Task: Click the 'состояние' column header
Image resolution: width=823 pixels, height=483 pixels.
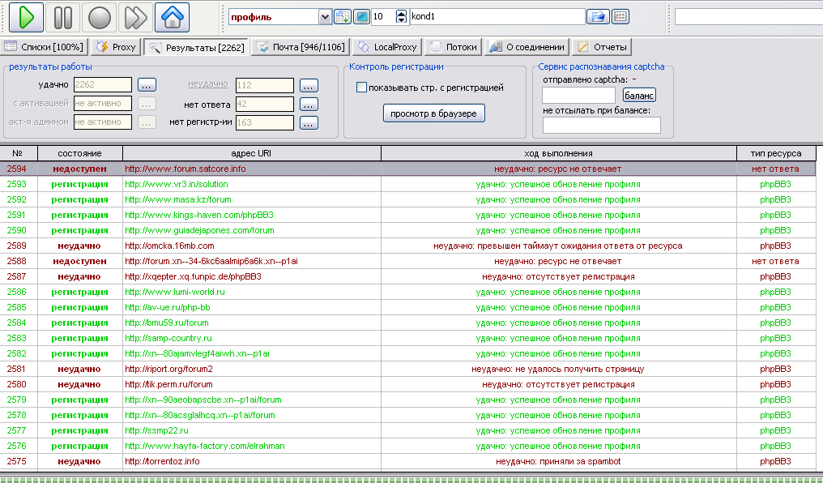Action: pyautogui.click(x=79, y=153)
